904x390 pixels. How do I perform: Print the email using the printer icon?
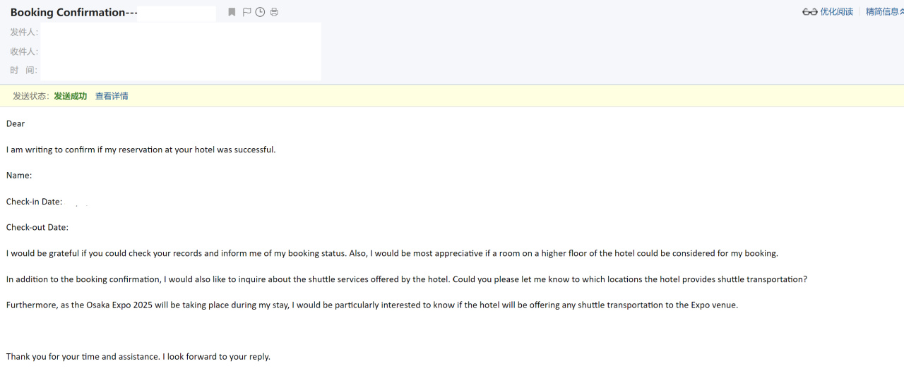274,12
